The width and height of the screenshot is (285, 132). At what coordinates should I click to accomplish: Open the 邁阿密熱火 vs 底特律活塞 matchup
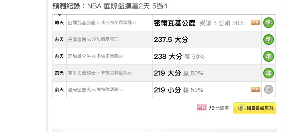point(95,90)
